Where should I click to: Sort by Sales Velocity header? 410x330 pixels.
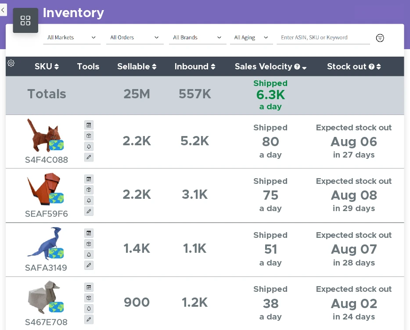pyautogui.click(x=270, y=66)
